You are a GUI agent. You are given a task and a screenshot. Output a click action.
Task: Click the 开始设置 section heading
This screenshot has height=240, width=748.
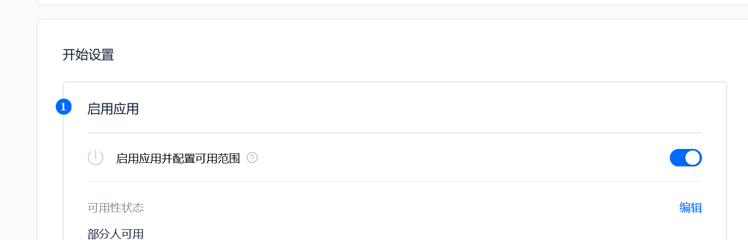tap(88, 55)
